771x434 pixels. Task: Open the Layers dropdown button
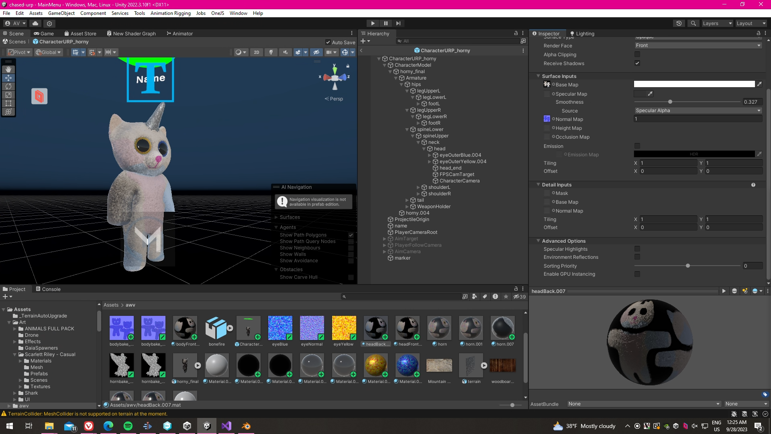coord(717,23)
